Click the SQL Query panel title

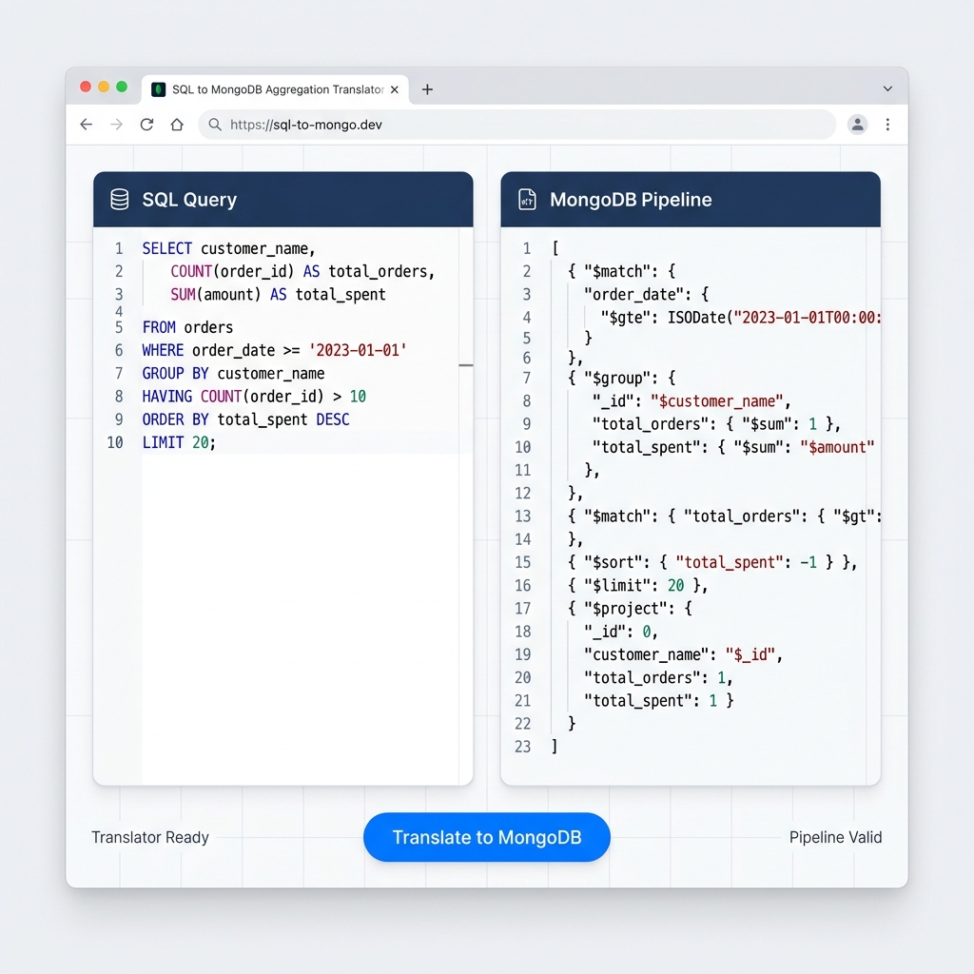(x=189, y=200)
